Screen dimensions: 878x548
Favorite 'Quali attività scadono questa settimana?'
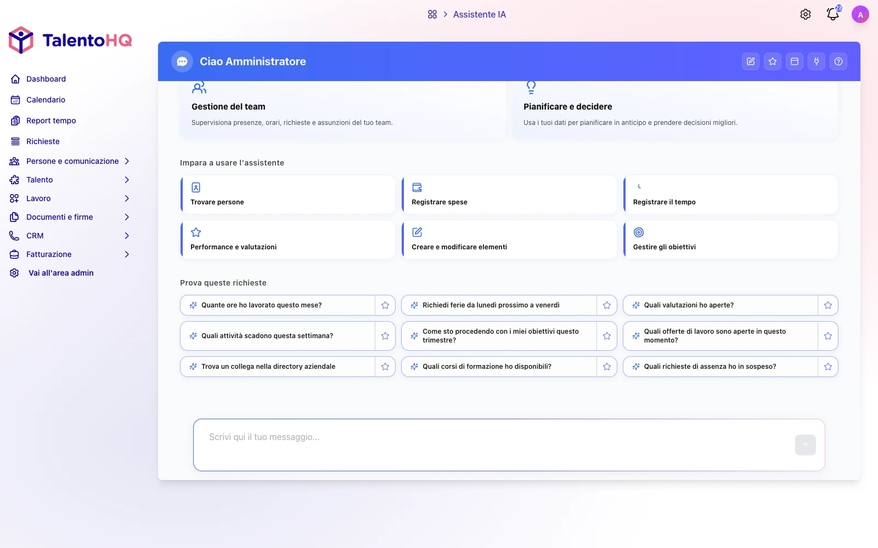pyautogui.click(x=385, y=336)
